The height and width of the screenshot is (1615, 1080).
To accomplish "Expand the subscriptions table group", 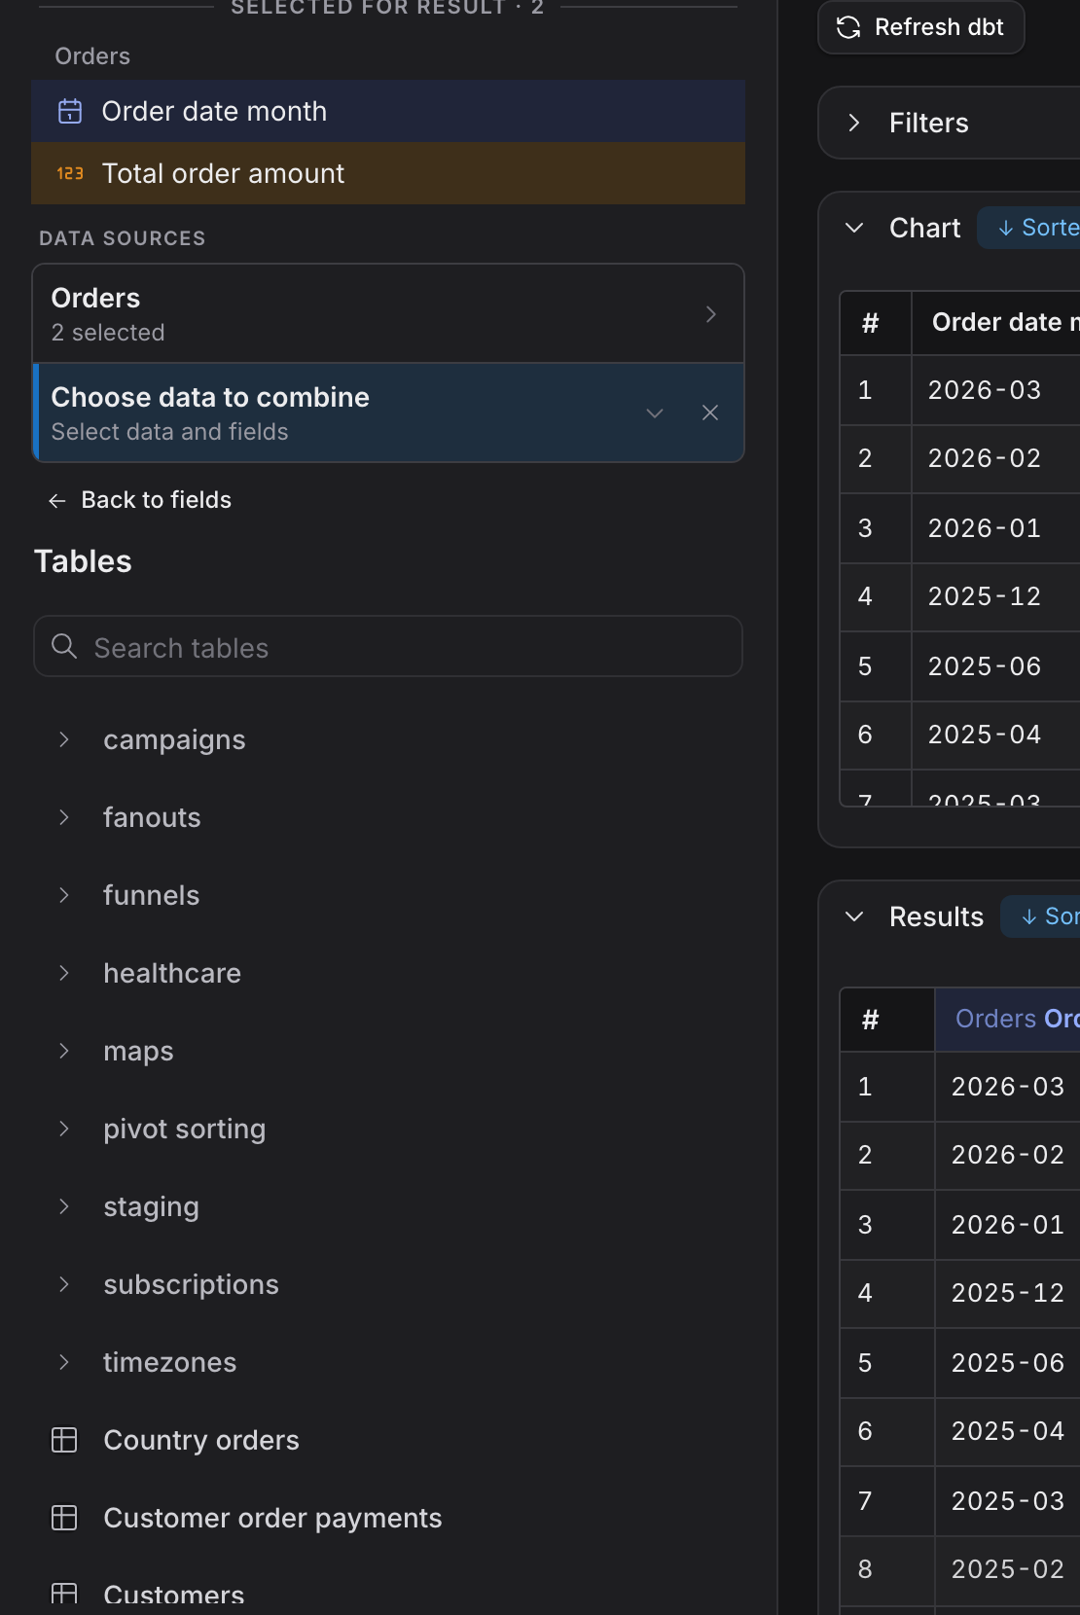I will 64,1284.
